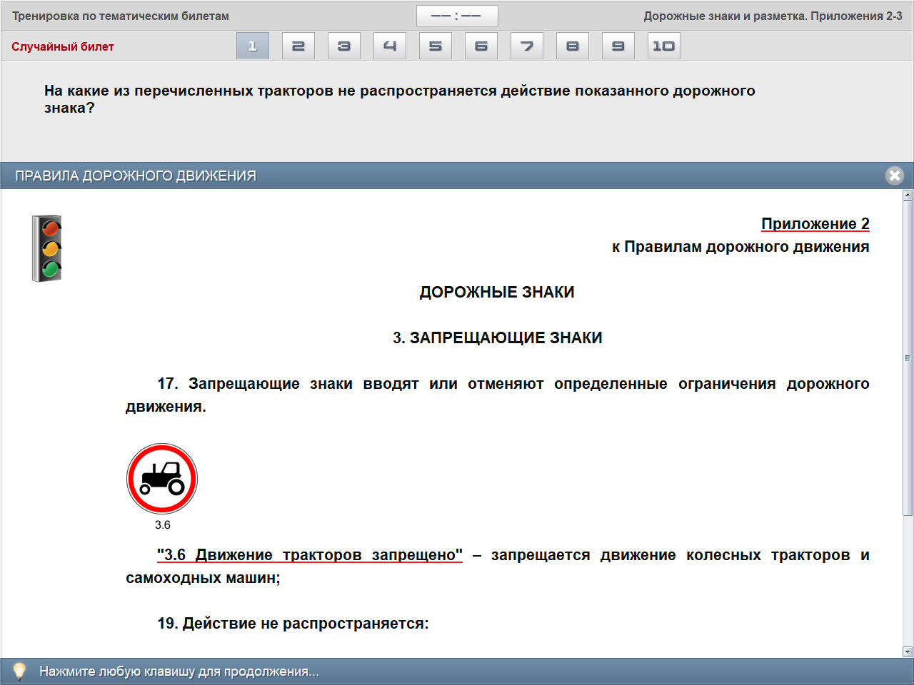Open the Приложение 2 link
The image size is (914, 685).
[815, 224]
